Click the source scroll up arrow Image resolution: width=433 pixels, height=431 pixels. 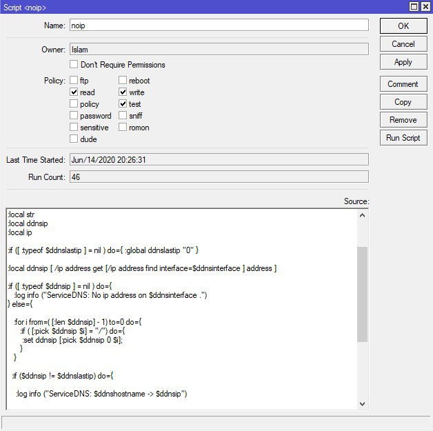362,215
